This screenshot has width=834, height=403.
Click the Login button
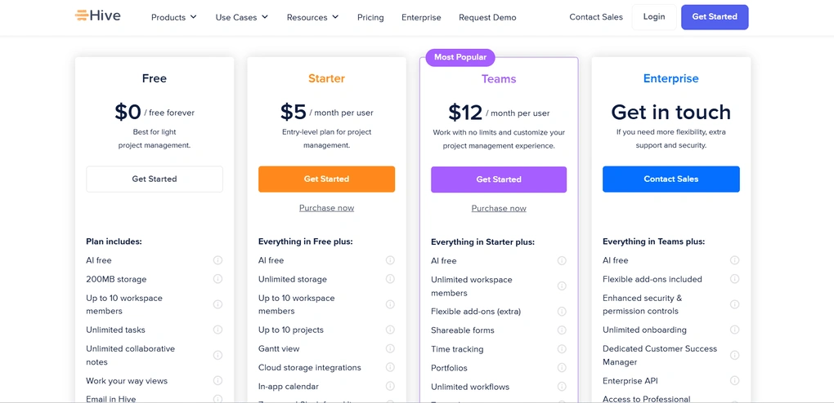pyautogui.click(x=654, y=17)
